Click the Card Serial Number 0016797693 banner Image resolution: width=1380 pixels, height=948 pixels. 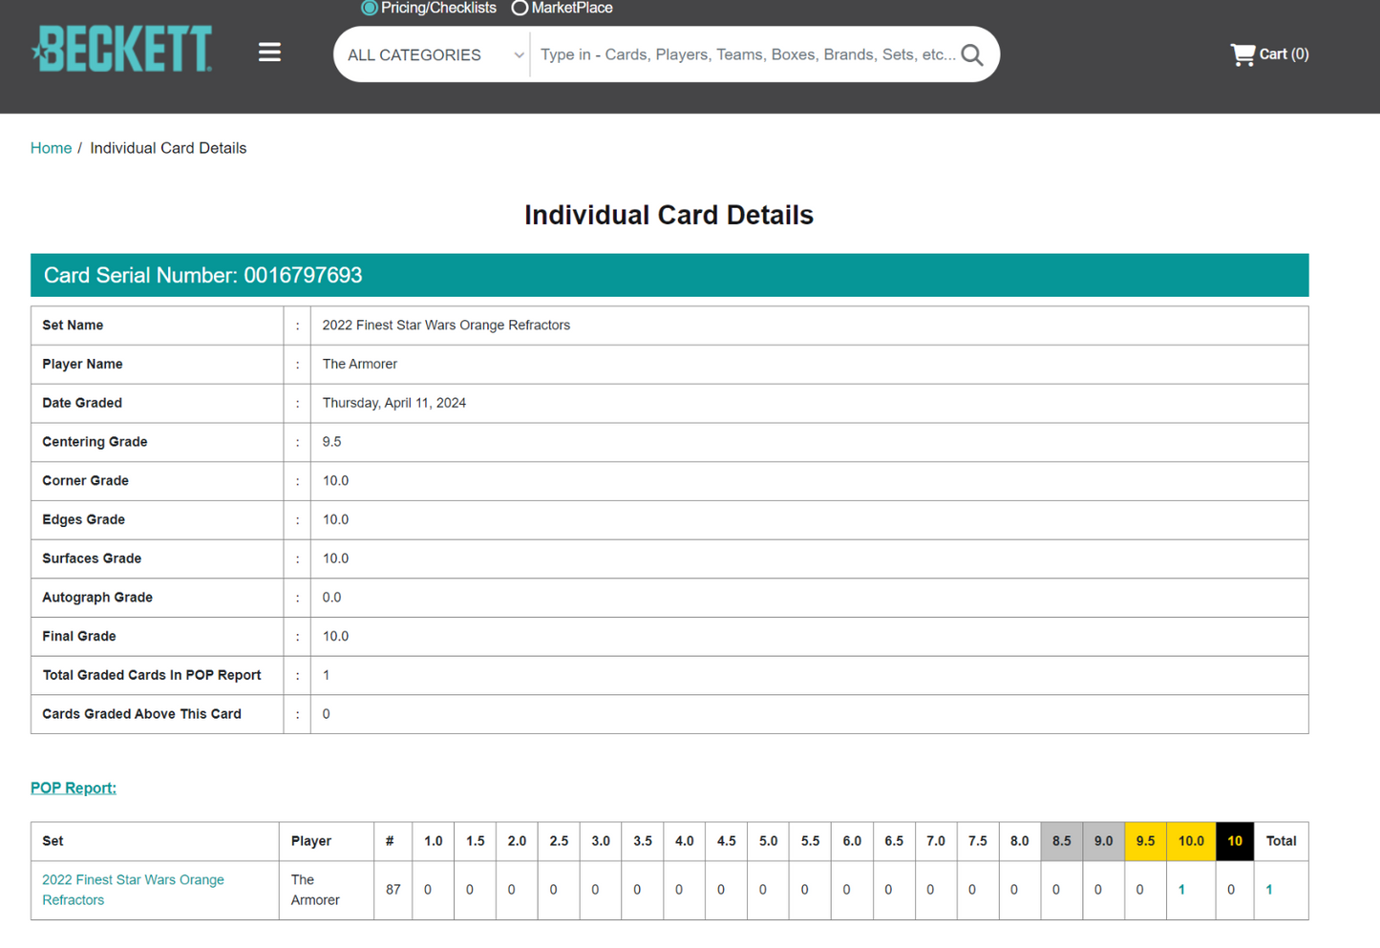point(669,275)
